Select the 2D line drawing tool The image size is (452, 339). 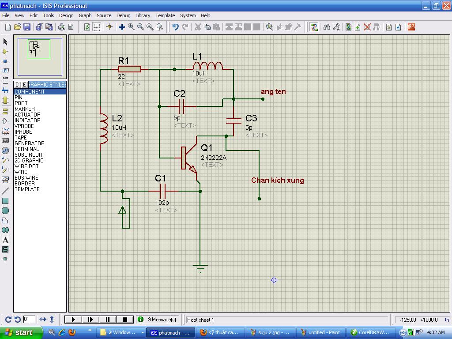[5, 191]
